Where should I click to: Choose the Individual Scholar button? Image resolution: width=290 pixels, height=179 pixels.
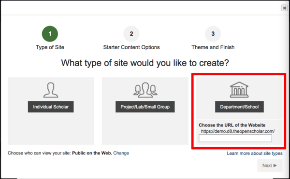pos(51,107)
